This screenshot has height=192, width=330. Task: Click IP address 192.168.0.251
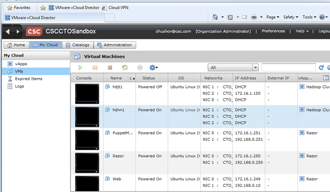pos(249,139)
